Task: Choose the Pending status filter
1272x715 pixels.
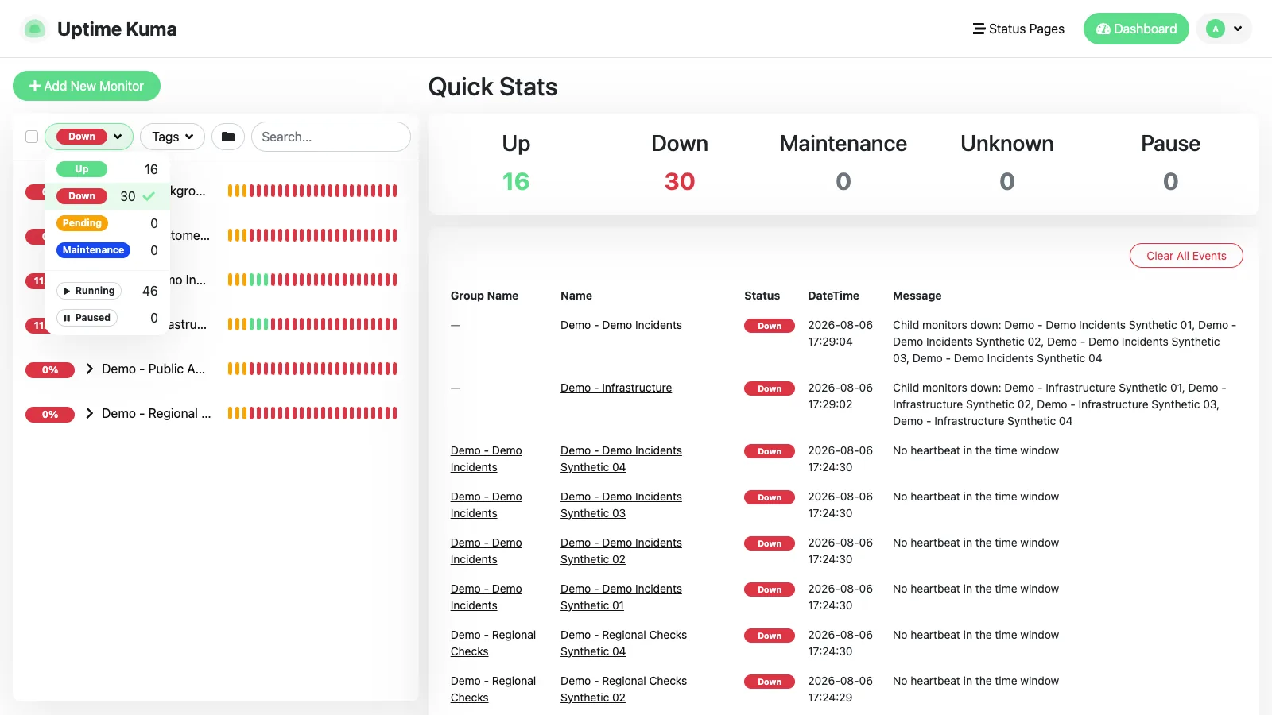Action: [x=107, y=223]
